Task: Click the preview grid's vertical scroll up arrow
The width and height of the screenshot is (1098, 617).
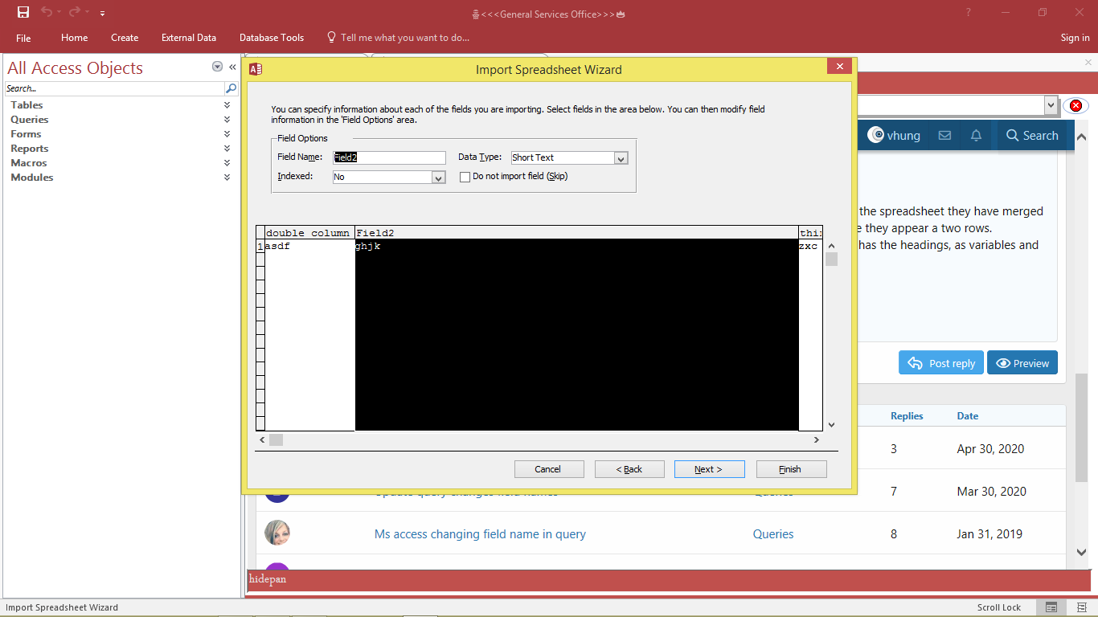Action: pos(832,247)
